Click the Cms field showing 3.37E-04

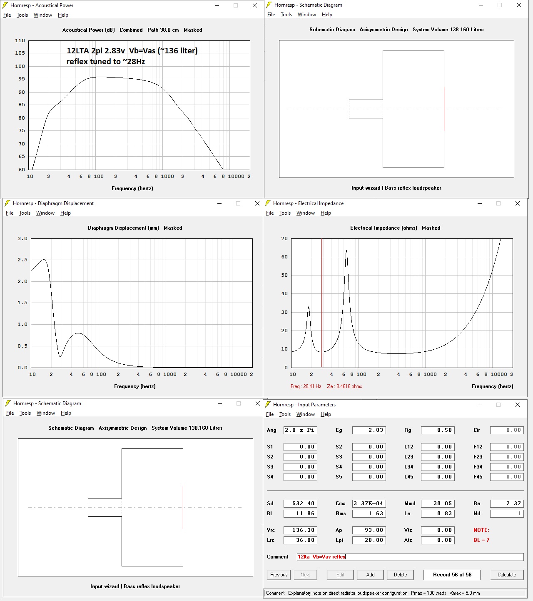click(x=369, y=503)
